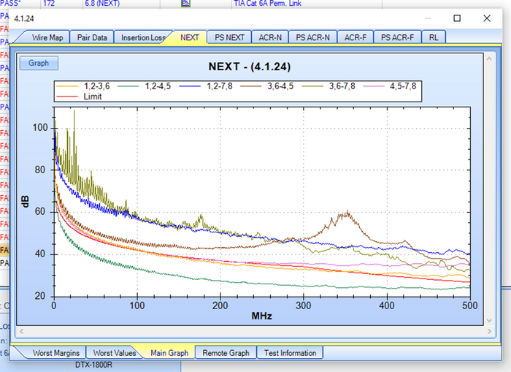Image resolution: width=511 pixels, height=372 pixels.
Task: Open the Pair Data tab
Action: (92, 37)
